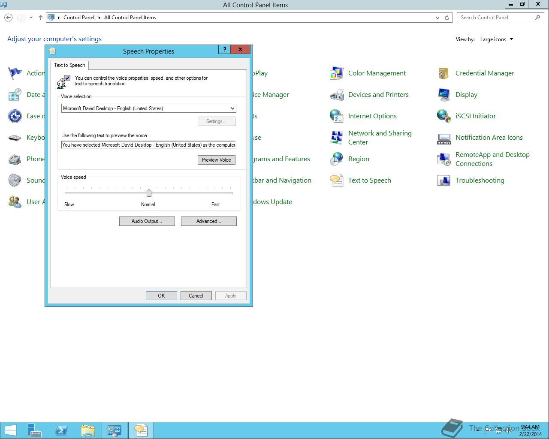This screenshot has height=439, width=549.
Task: Click the Fast speed label
Action: pos(215,204)
